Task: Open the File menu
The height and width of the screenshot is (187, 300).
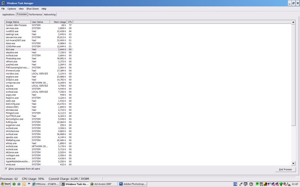Action: pyautogui.click(x=3, y=9)
